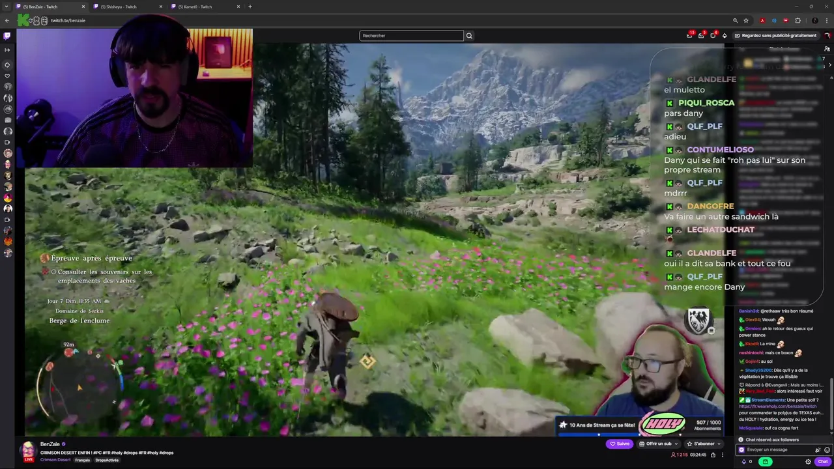This screenshot has width=834, height=469.
Task: Click the celebration icon in message box
Action: tap(818, 449)
